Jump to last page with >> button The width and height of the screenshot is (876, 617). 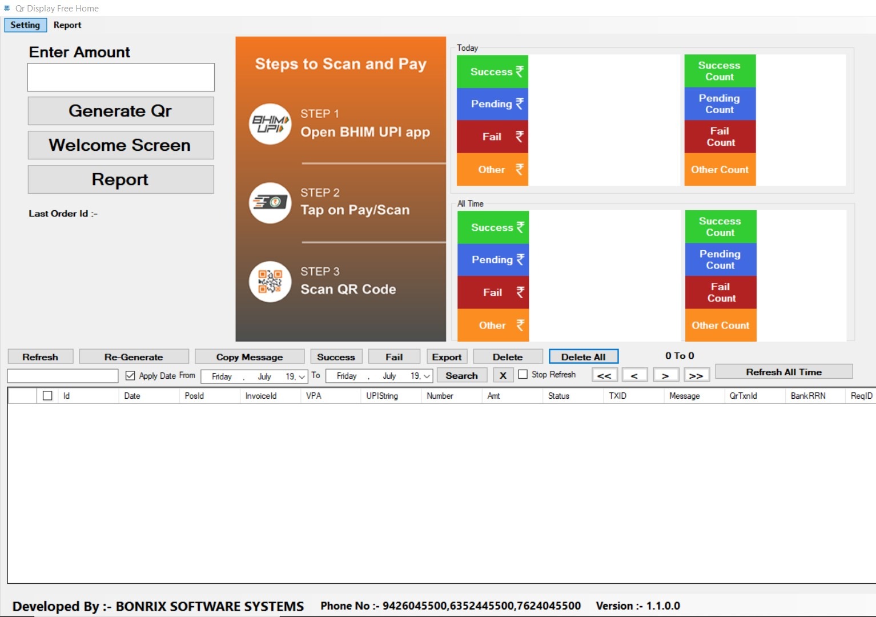click(696, 375)
